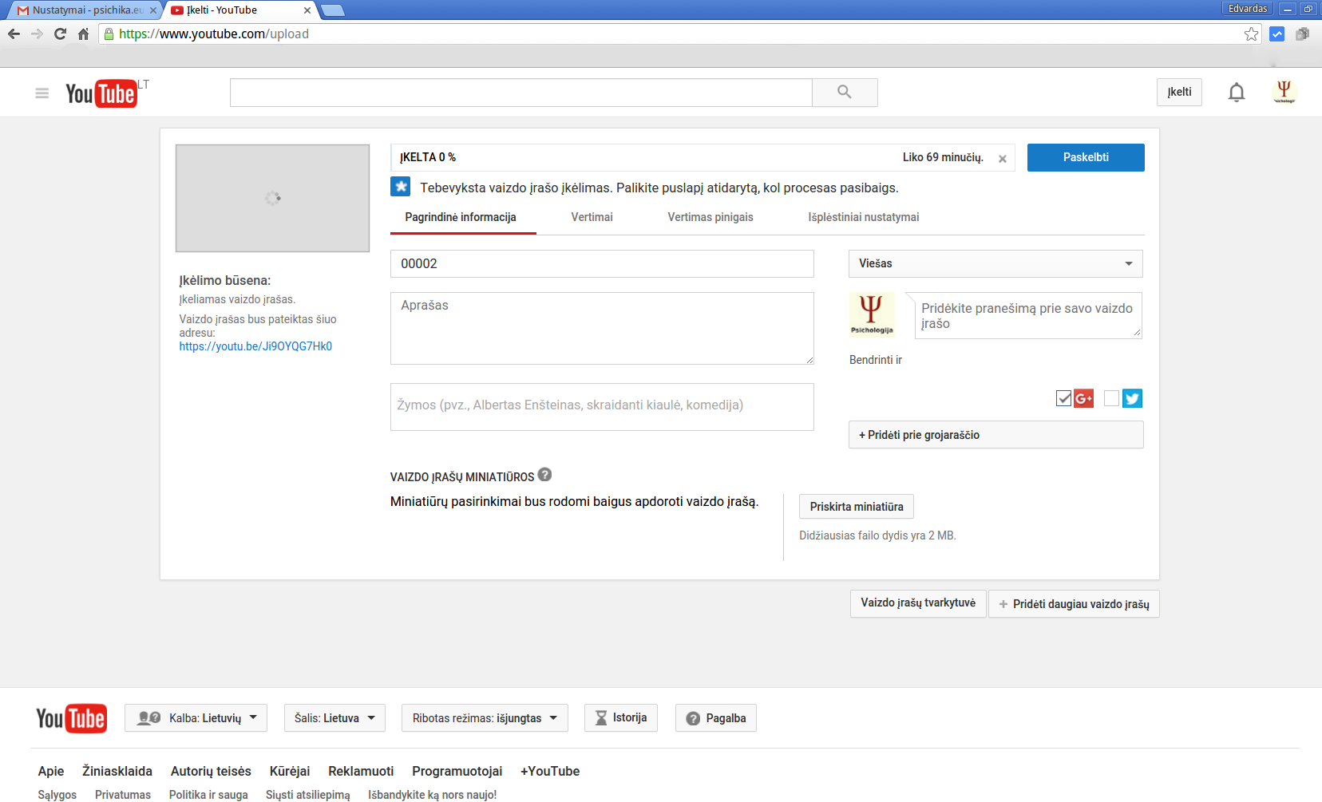Go back in the browser
Image resolution: width=1322 pixels, height=802 pixels.
pos(14,34)
